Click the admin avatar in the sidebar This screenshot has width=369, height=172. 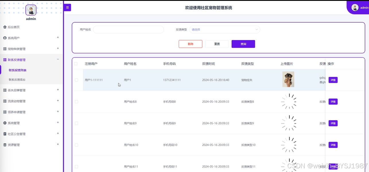pos(31,10)
